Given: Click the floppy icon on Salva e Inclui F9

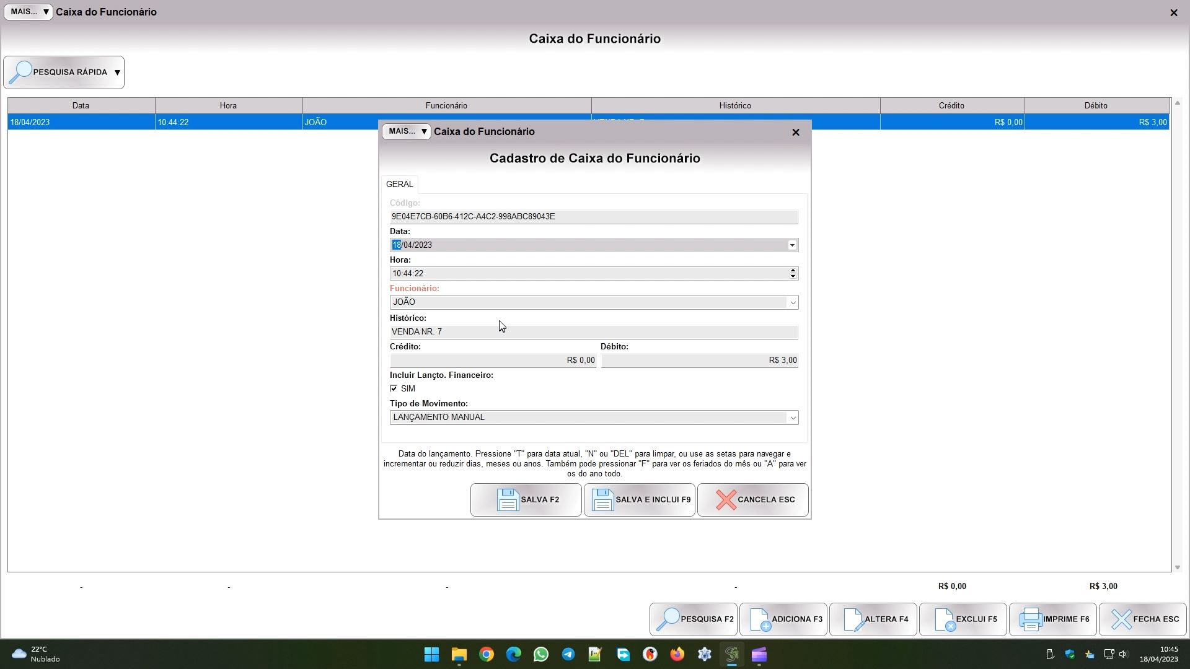Looking at the screenshot, I should tap(602, 500).
